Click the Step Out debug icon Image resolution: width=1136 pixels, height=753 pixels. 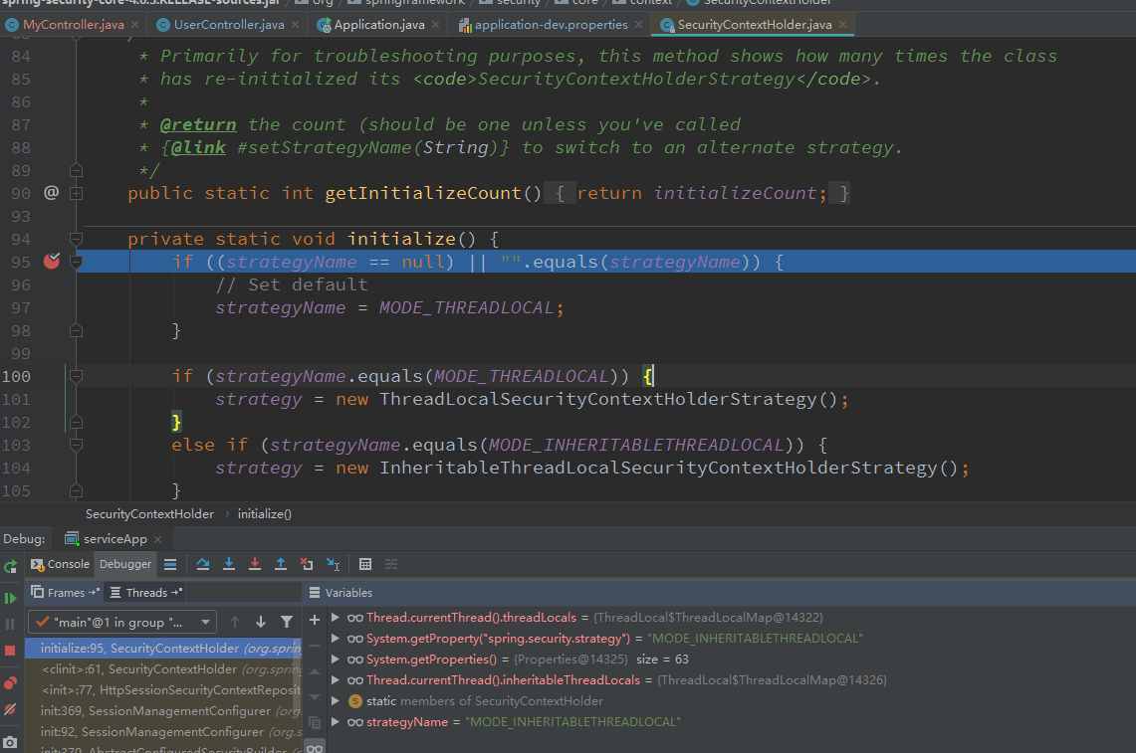pos(281,564)
